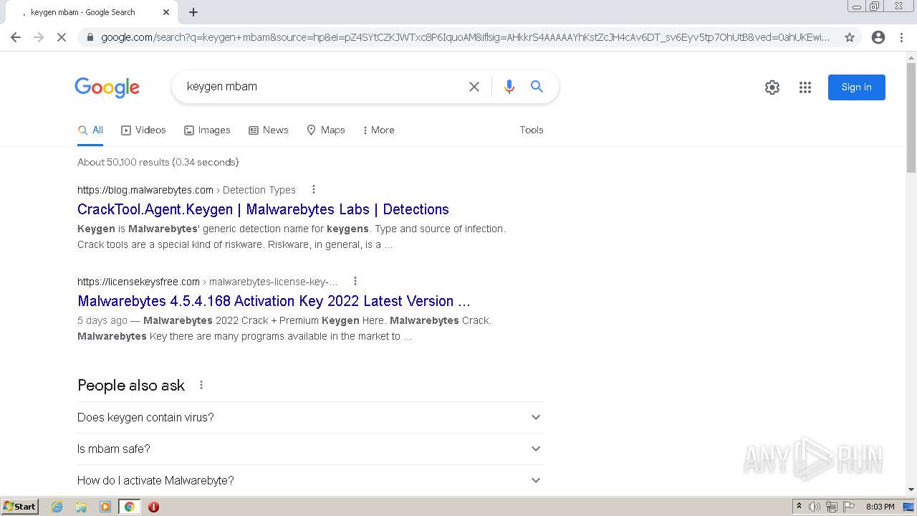Start voice search with microphone
The height and width of the screenshot is (516, 917).
509,87
